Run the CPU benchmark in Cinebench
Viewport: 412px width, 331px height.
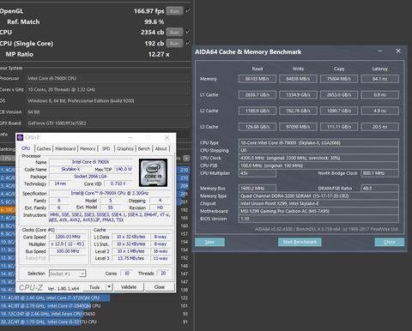coord(174,33)
